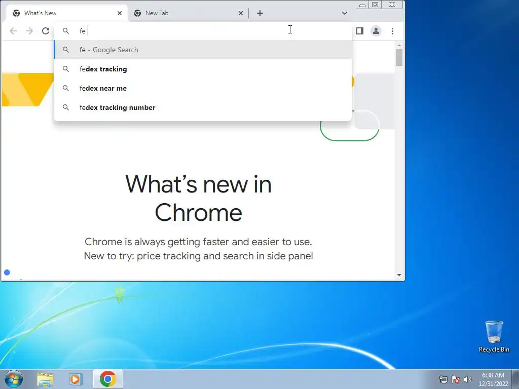Click the browser back arrow
The height and width of the screenshot is (389, 519).
(x=13, y=31)
